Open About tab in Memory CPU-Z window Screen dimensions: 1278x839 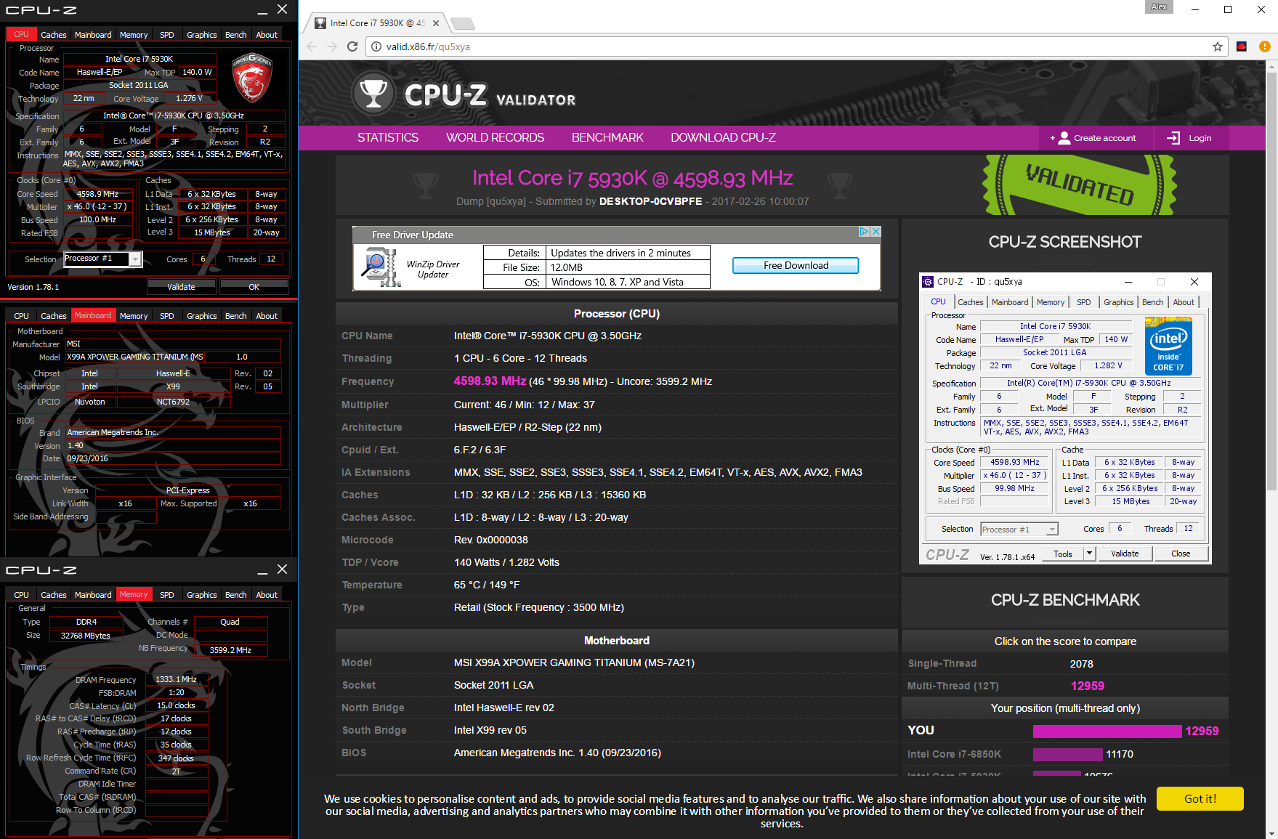(267, 595)
